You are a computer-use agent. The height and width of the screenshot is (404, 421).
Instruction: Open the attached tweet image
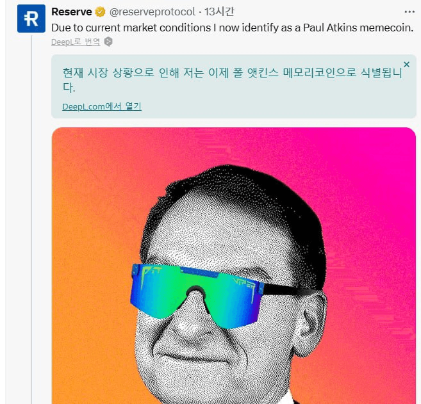point(234,266)
